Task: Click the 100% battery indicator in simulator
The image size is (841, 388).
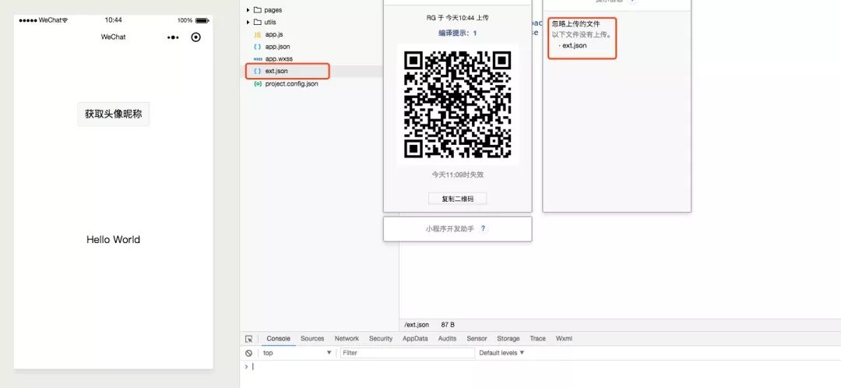Action: [x=193, y=20]
